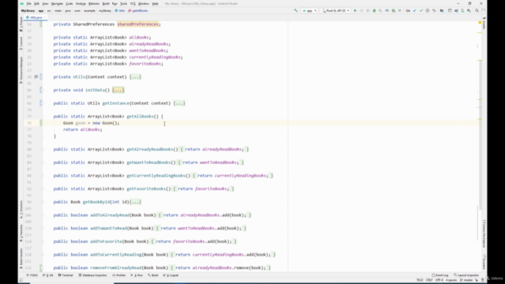Click the override gutter icon at line 24
The width and height of the screenshot is (505, 284).
coord(36,77)
